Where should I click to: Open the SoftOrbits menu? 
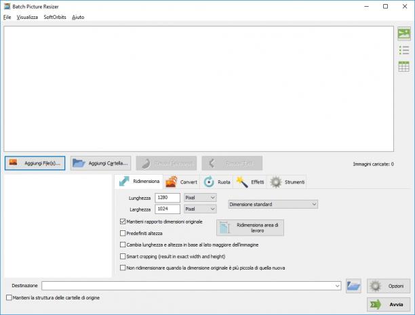click(55, 17)
